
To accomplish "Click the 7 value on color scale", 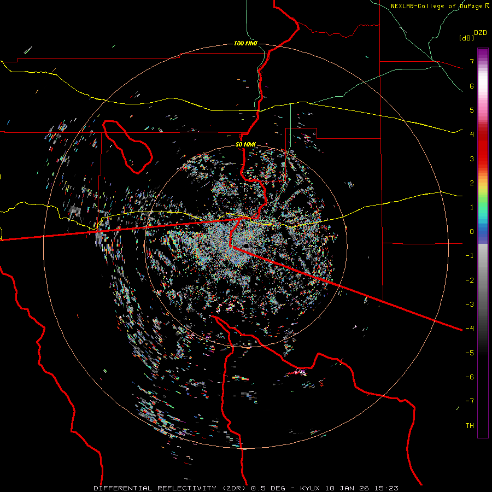I will (472, 61).
